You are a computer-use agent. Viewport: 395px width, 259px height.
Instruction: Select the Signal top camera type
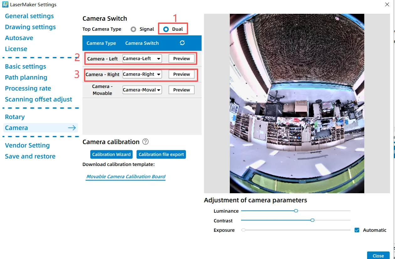[134, 29]
